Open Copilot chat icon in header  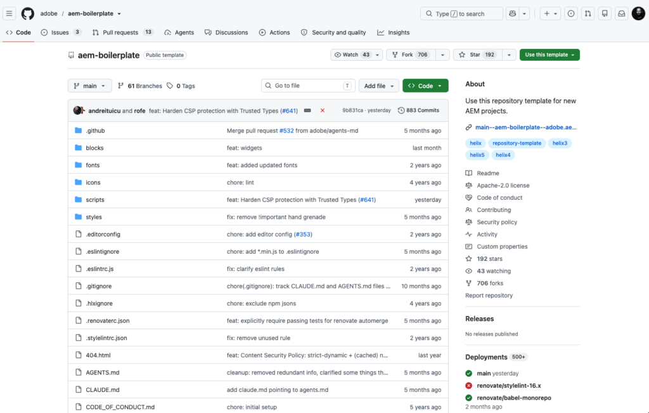tap(512, 14)
